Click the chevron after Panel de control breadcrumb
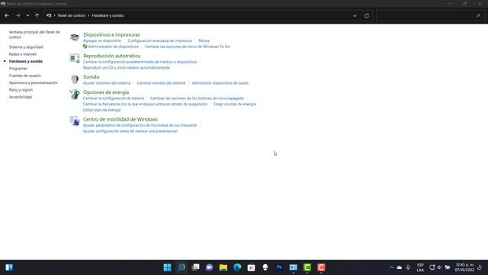 click(88, 15)
